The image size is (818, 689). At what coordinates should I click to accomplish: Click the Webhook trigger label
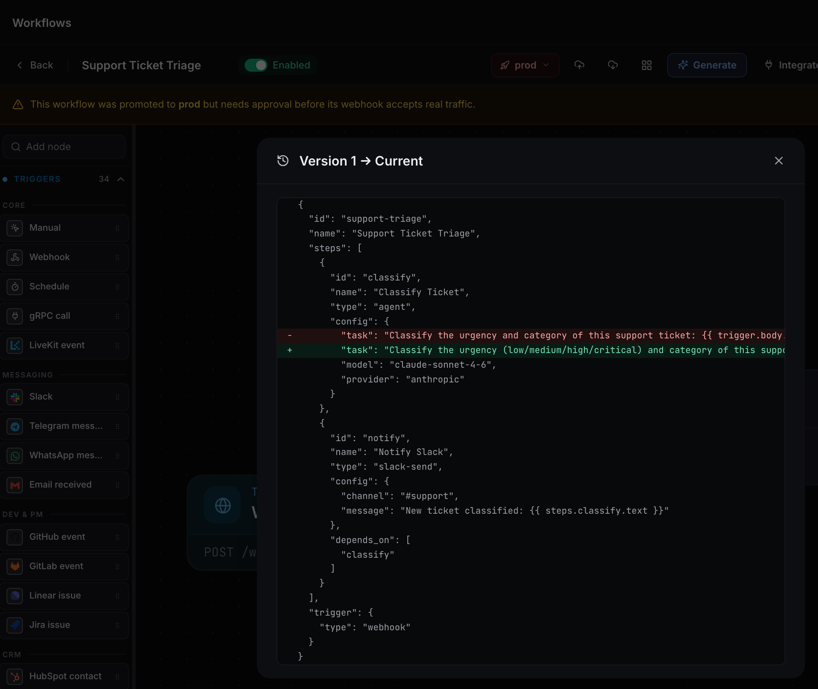point(50,257)
